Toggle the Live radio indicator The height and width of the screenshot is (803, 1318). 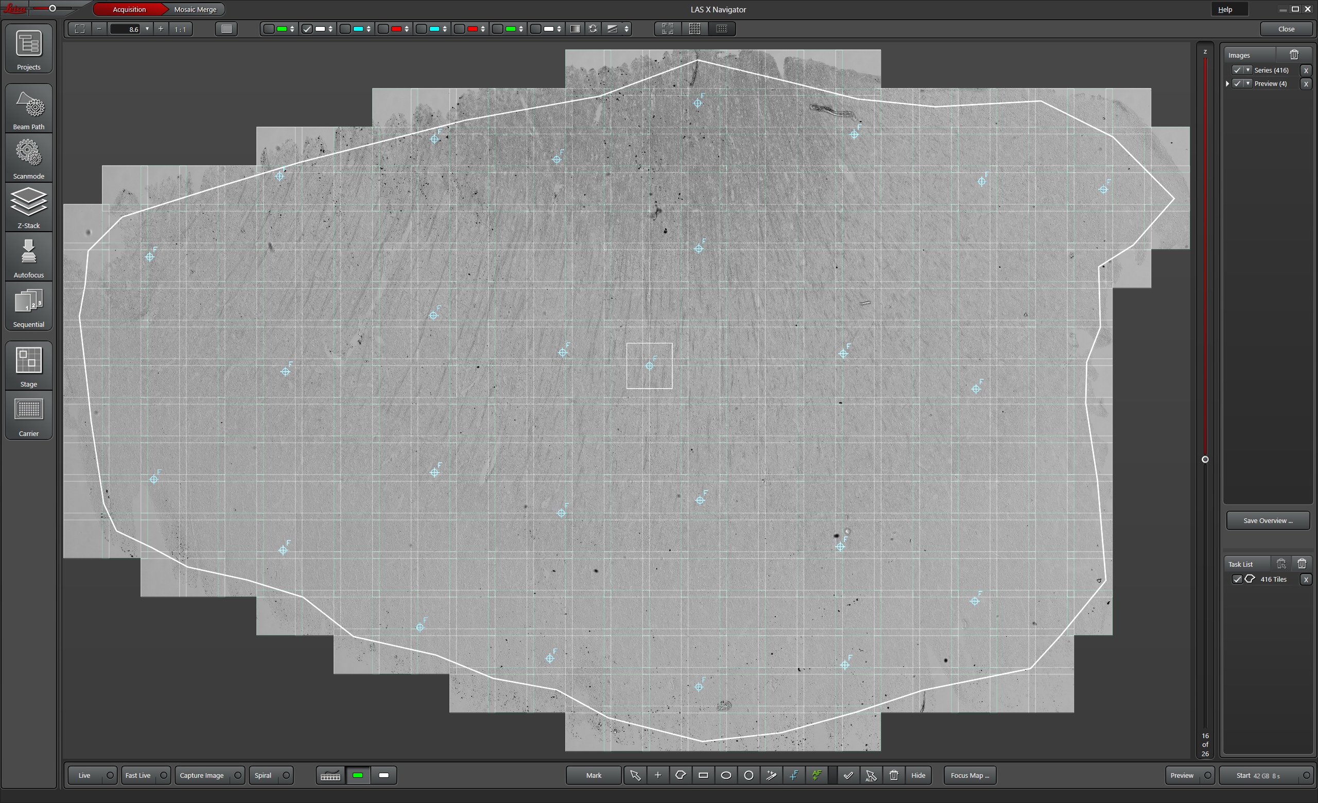pos(110,775)
